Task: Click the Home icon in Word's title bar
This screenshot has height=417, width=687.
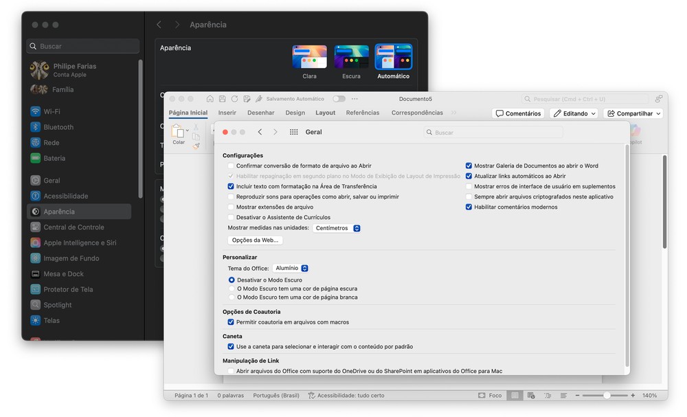Action: [x=210, y=99]
